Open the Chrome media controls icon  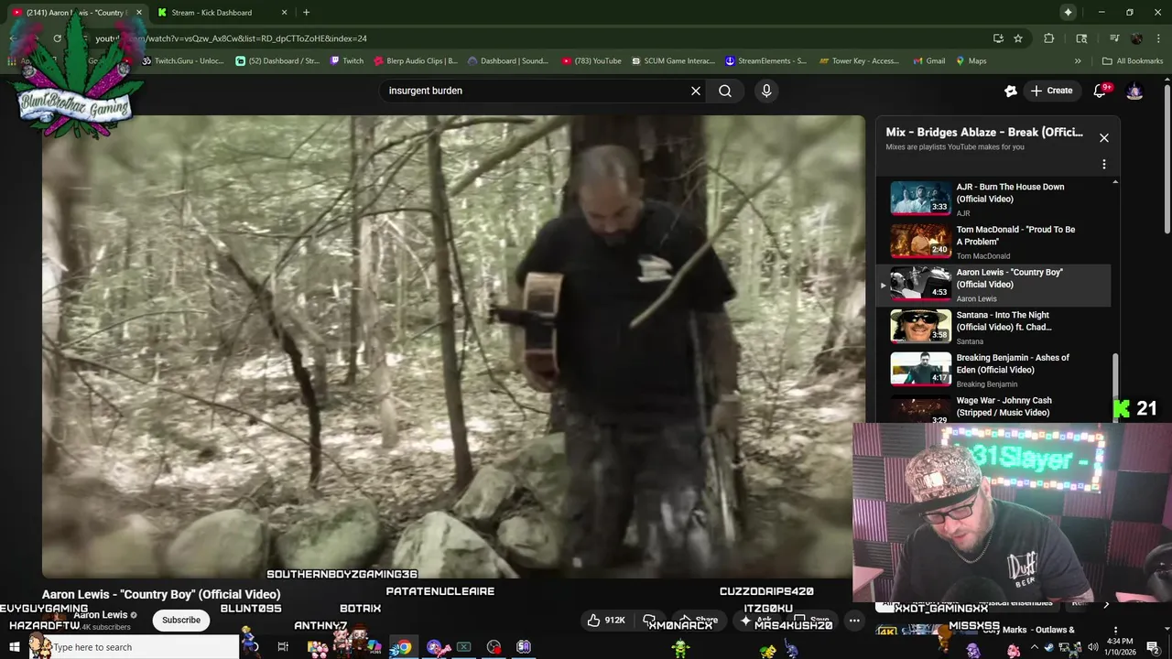click(1114, 38)
